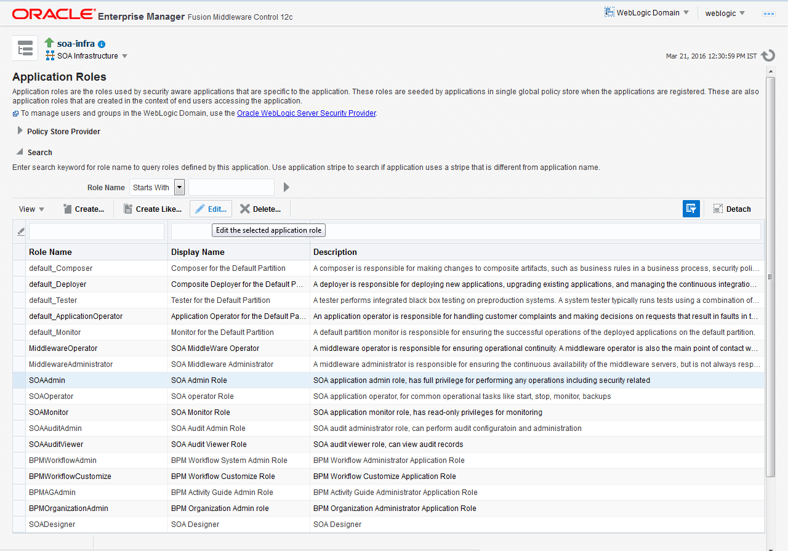Open the WebLogic Domain menu
The width and height of the screenshot is (788, 551).
[x=646, y=12]
